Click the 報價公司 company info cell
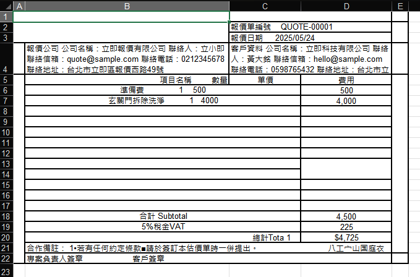 (x=127, y=59)
